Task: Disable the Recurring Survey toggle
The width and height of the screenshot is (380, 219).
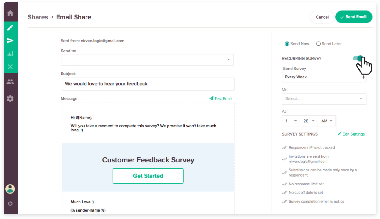Action: tap(359, 58)
